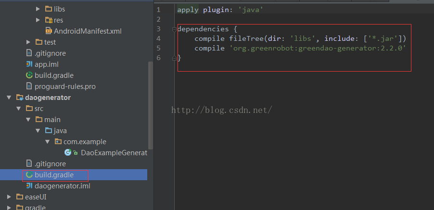The height and width of the screenshot is (210, 434).
Task: Click the fold end marker at line 6
Action: point(174,58)
